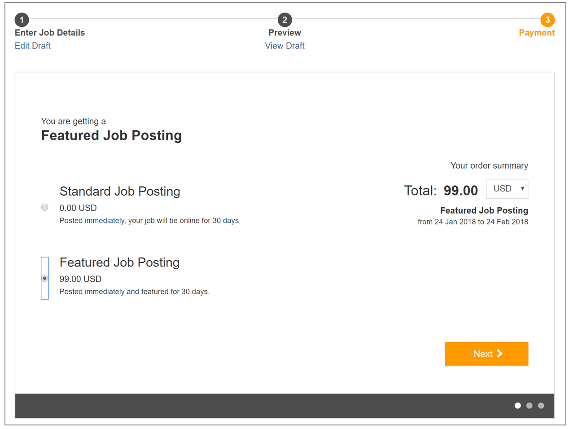569x429 pixels.
Task: Click the Payment step label
Action: pos(537,33)
